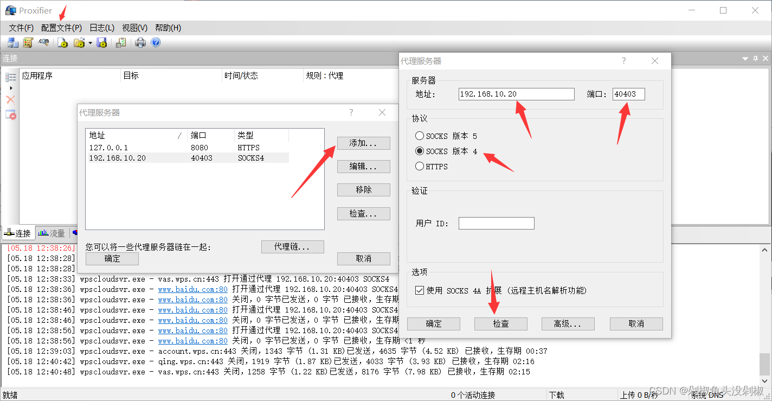Viewport: 772px width, 401px height.
Task: Click 确定 in proxy server edit dialog
Action: pos(434,324)
